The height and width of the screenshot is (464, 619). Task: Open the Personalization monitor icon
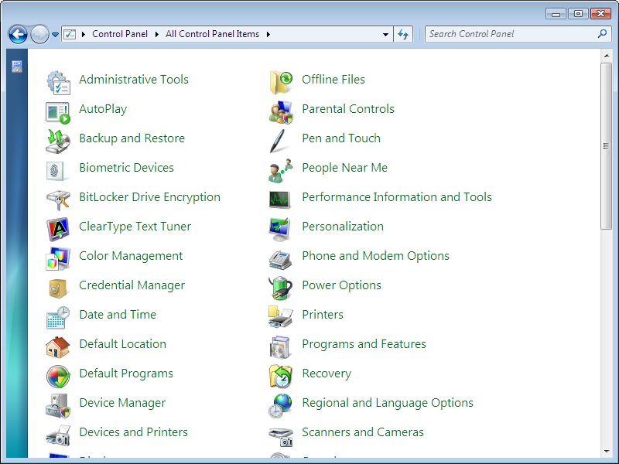click(280, 229)
